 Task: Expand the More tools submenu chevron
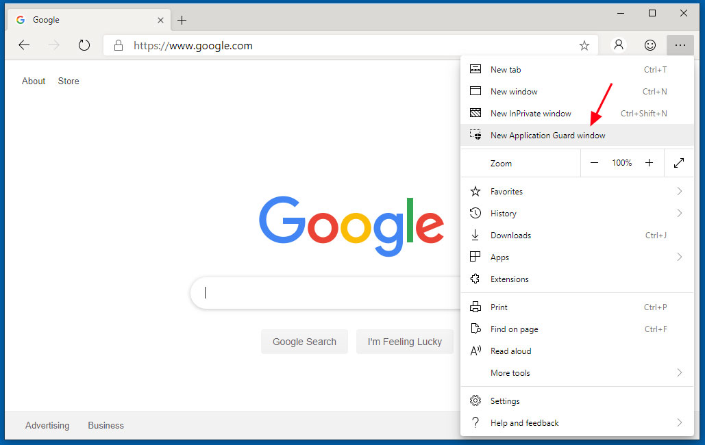[680, 372]
